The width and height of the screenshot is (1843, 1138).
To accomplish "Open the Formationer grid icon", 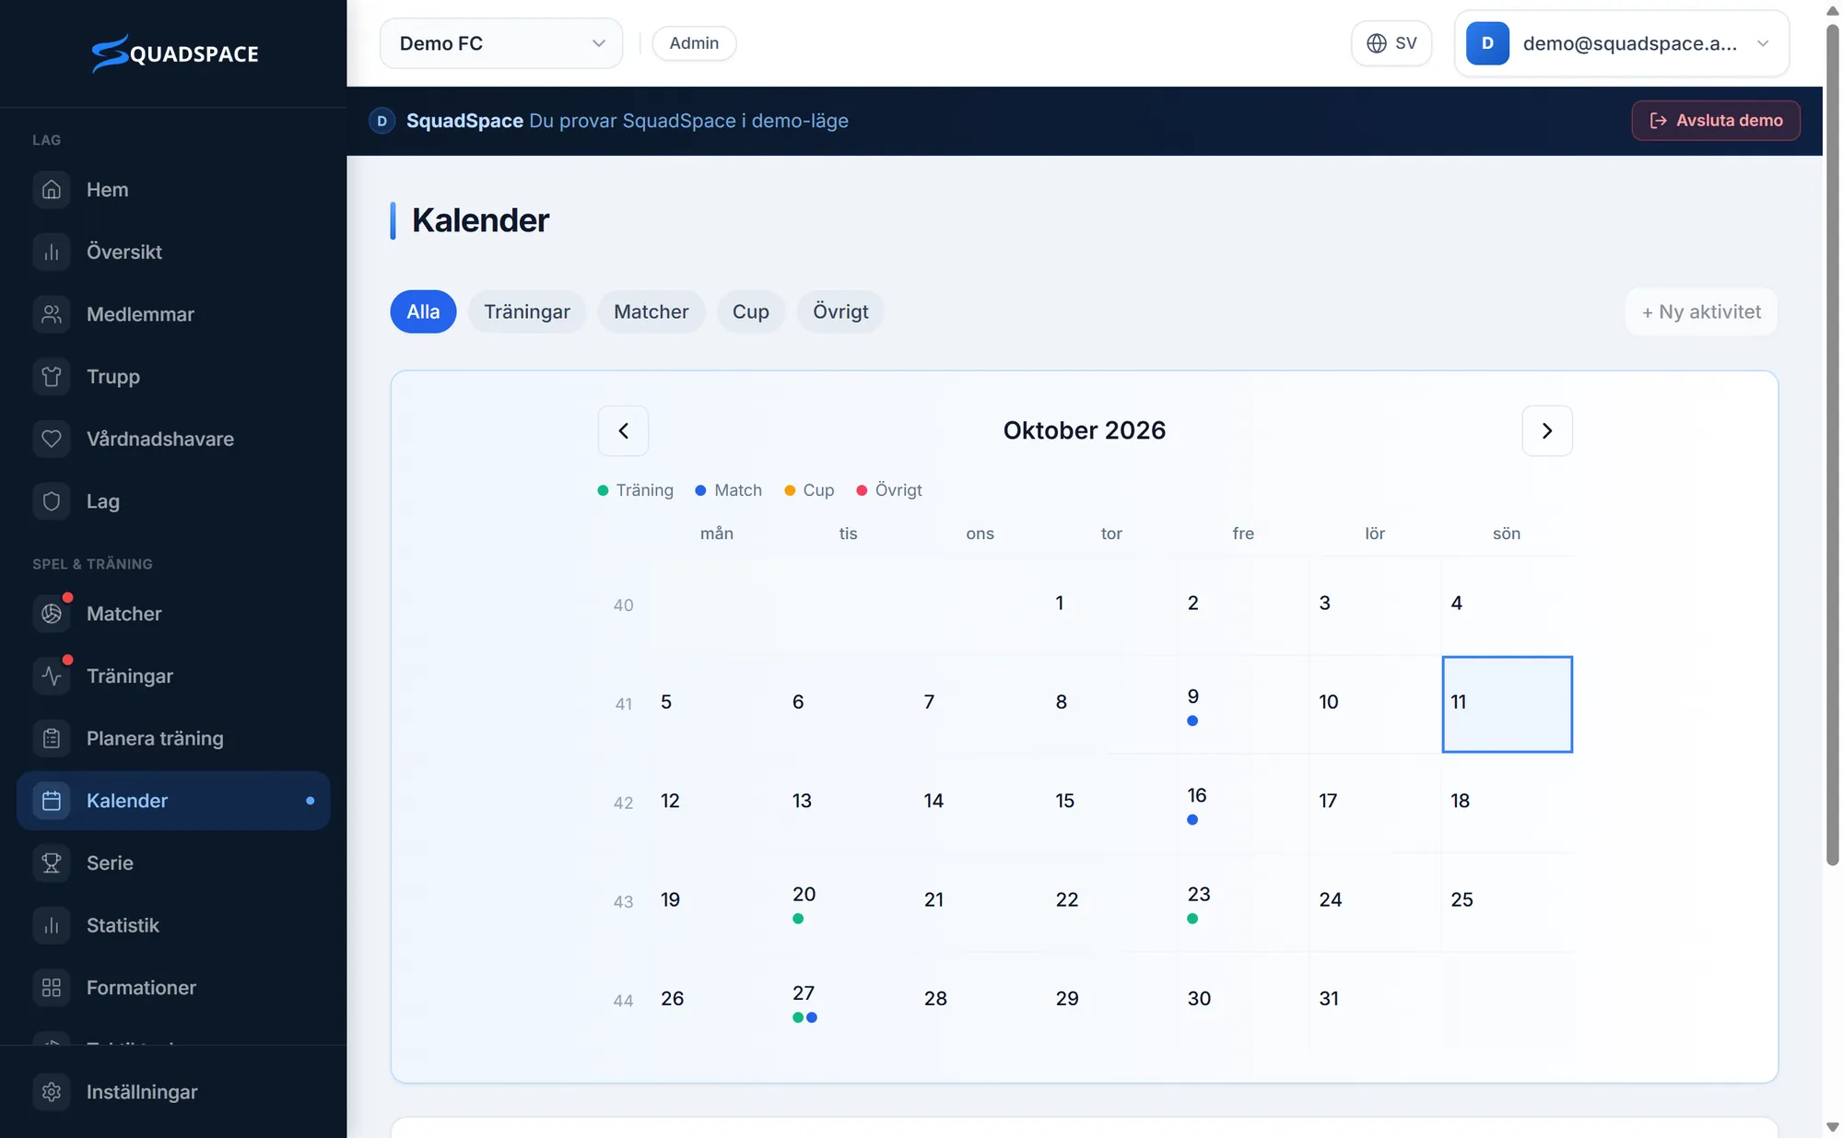I will pos(52,988).
